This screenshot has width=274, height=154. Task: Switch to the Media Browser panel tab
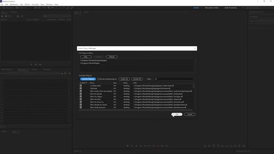point(6,69)
